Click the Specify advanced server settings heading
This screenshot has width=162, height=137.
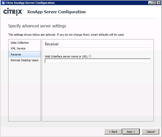tap(37, 26)
